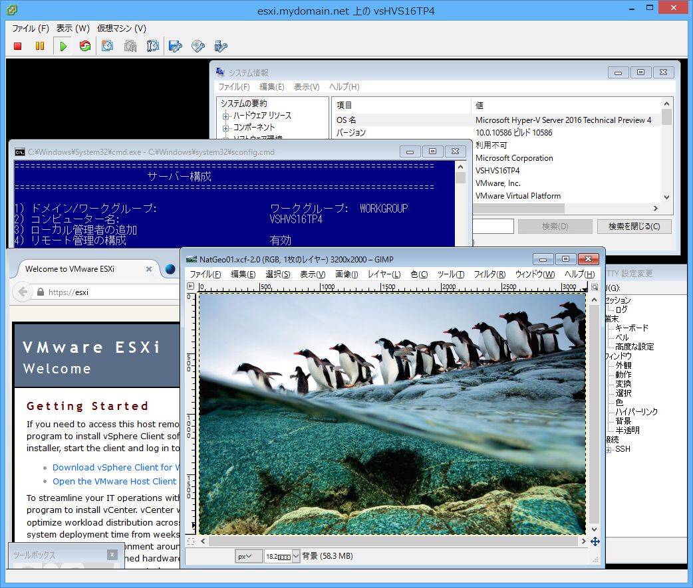Expand the Components tree node

tap(226, 128)
